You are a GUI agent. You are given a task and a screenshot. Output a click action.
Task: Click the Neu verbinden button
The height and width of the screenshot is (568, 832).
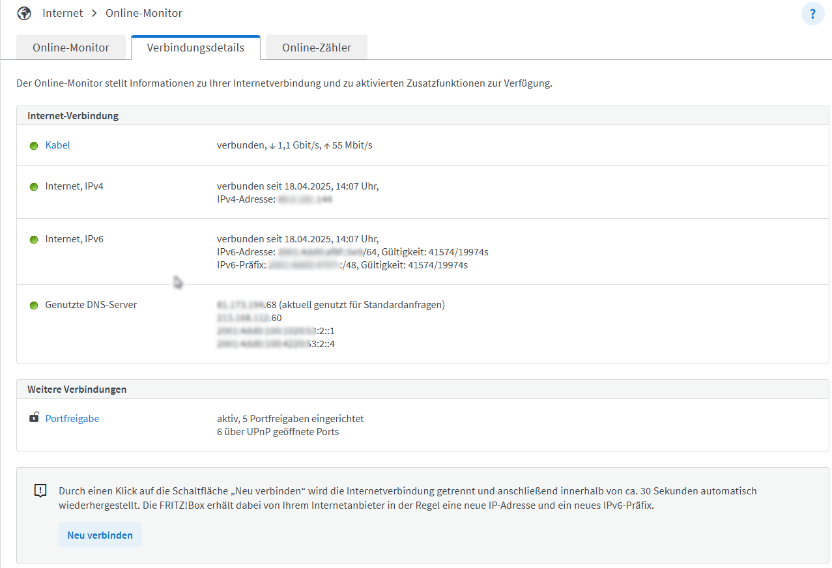100,535
